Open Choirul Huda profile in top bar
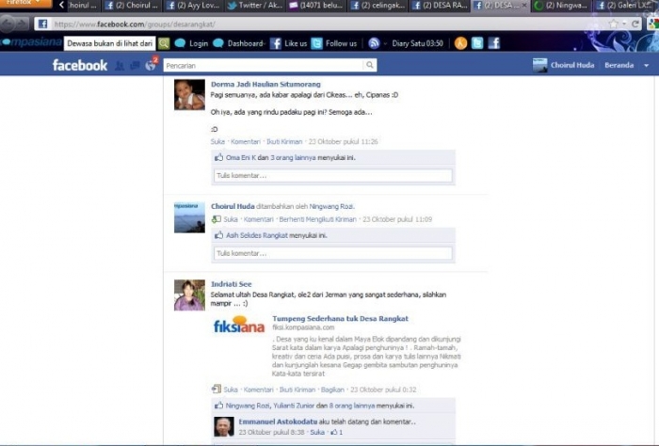Screen dimensions: 659x446 (572, 65)
